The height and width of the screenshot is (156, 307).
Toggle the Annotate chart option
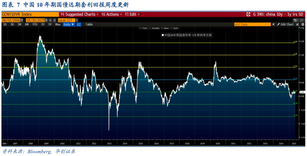point(154,28)
